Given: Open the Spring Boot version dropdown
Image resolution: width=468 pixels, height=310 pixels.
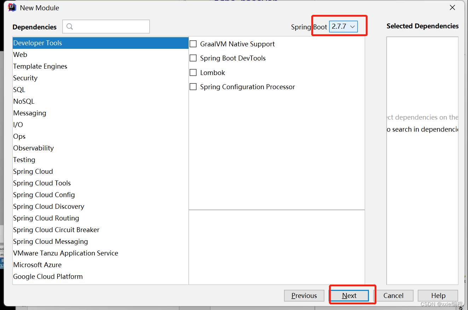Looking at the screenshot, I should [343, 27].
